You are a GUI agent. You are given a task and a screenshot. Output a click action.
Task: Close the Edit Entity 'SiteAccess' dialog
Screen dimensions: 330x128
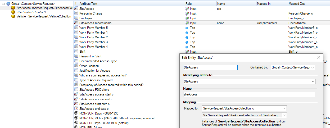[x=319, y=57]
